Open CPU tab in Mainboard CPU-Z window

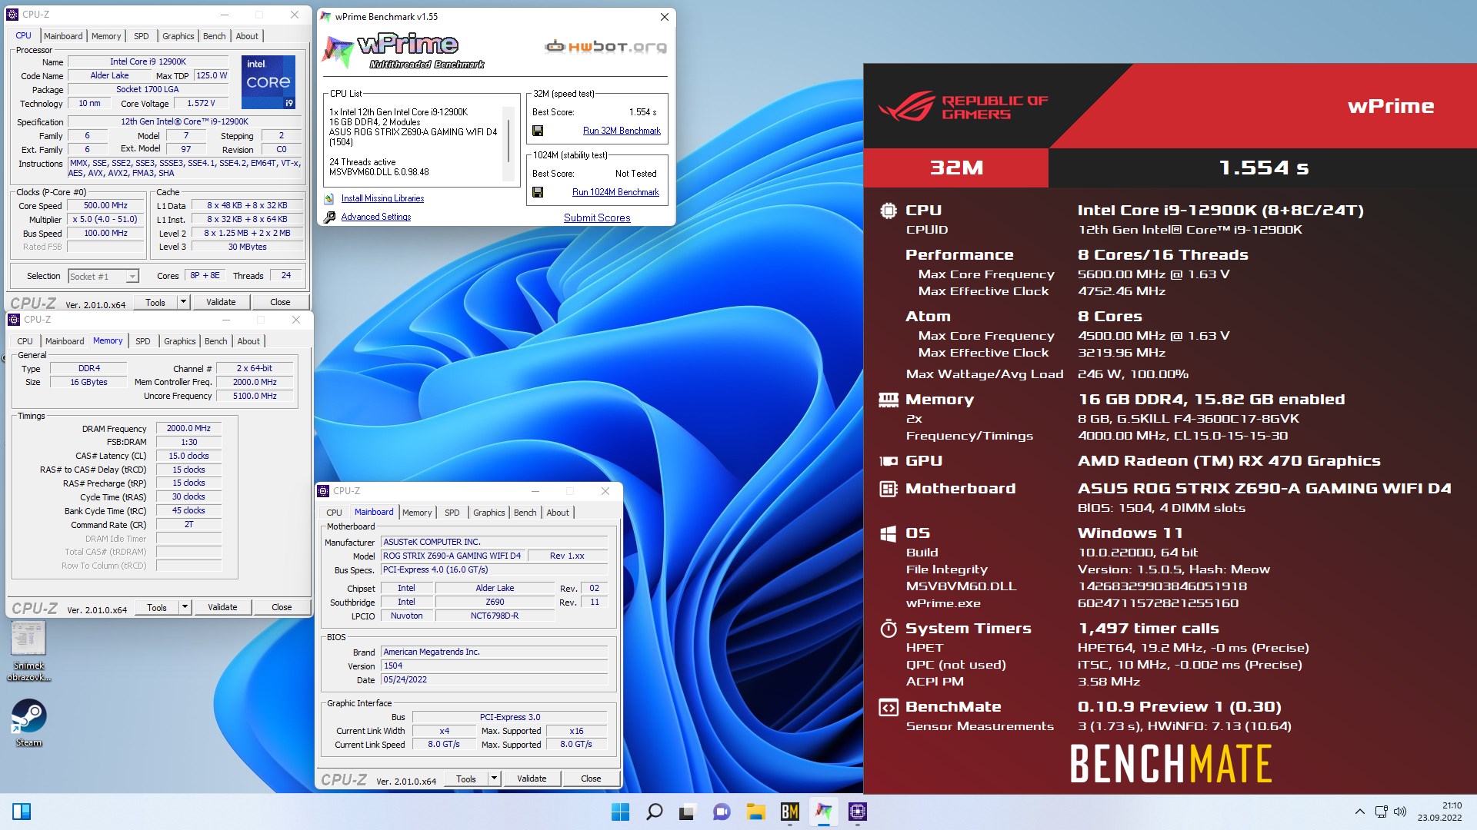pyautogui.click(x=334, y=513)
